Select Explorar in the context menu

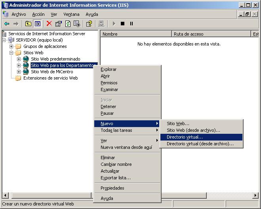(x=127, y=69)
